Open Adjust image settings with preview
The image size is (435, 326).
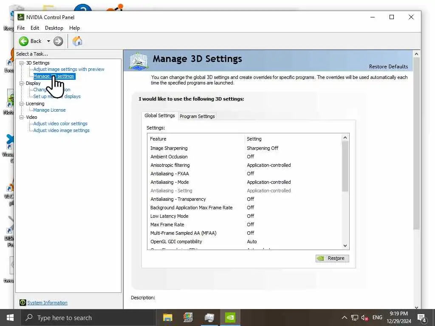click(x=69, y=69)
